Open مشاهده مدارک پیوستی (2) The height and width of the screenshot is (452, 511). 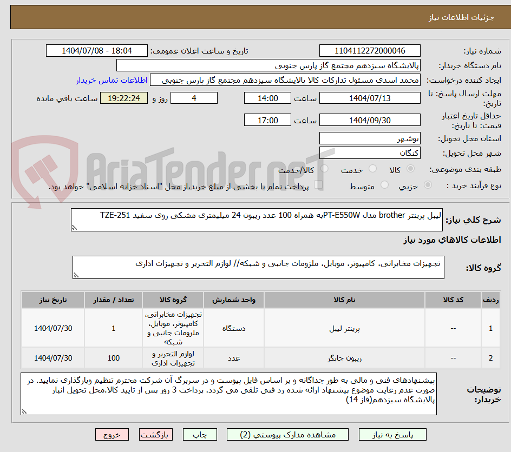click(287, 434)
